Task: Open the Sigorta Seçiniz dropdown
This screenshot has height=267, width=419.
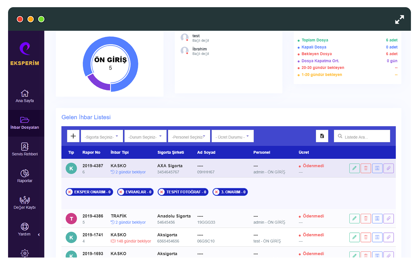Action: pyautogui.click(x=102, y=136)
